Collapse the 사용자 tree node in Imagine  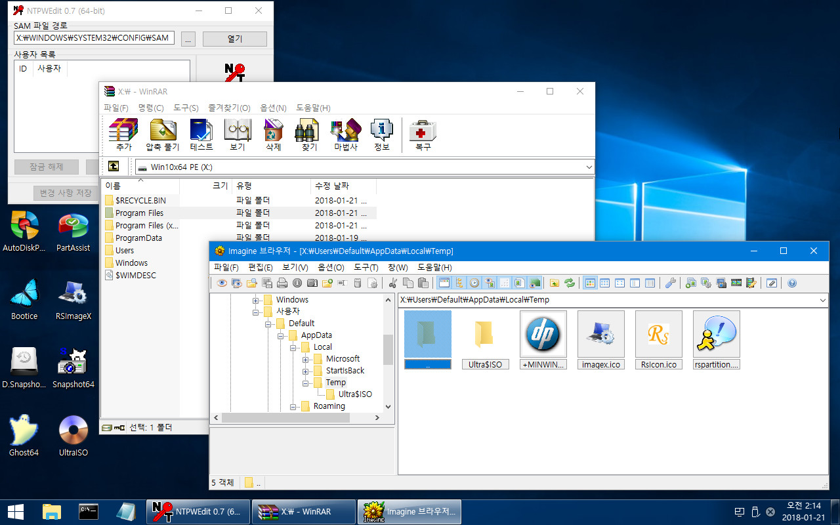[x=256, y=312]
